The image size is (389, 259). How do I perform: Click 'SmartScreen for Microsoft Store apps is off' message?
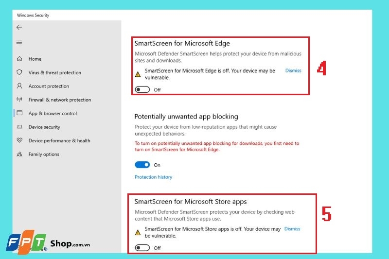click(x=212, y=232)
